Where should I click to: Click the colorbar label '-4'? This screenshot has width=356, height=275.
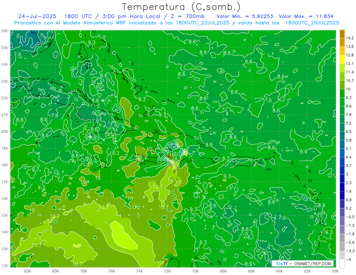click(x=349, y=260)
